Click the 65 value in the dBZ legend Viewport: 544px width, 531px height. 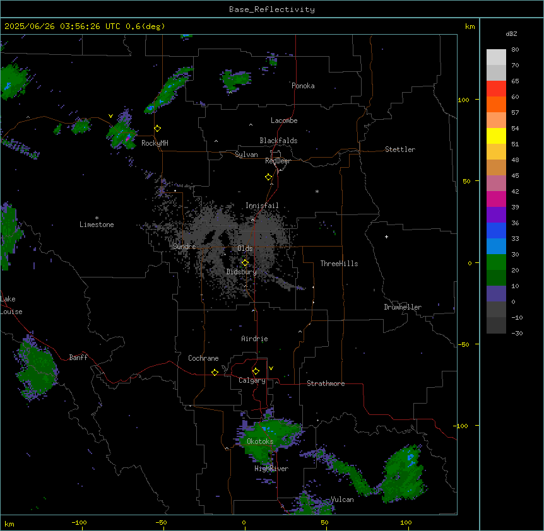515,81
